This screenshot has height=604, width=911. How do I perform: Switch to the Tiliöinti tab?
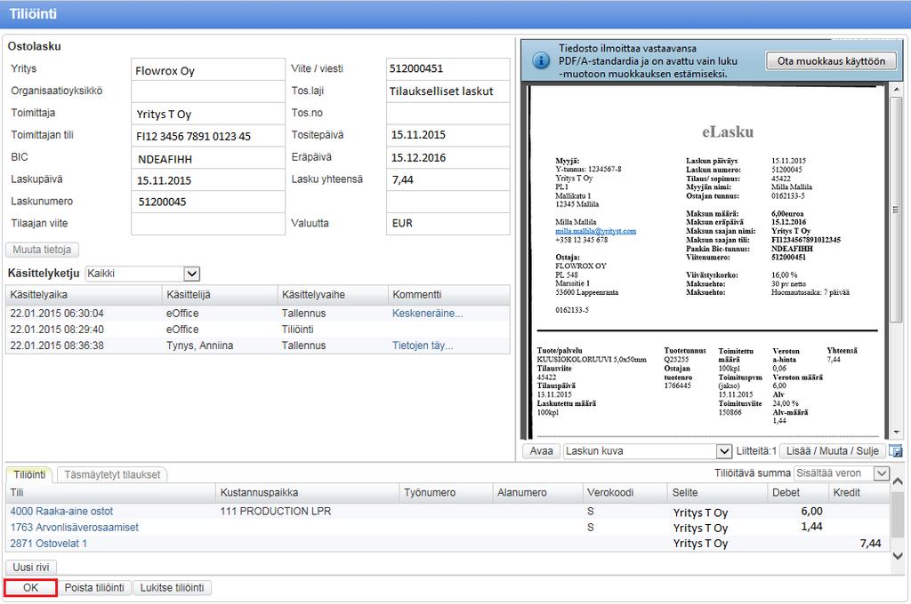click(x=29, y=474)
